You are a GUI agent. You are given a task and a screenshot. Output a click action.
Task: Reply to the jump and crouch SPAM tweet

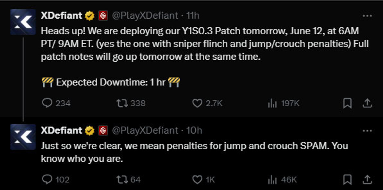pos(56,180)
